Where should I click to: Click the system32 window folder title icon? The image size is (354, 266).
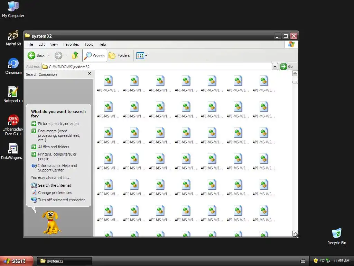point(28,36)
